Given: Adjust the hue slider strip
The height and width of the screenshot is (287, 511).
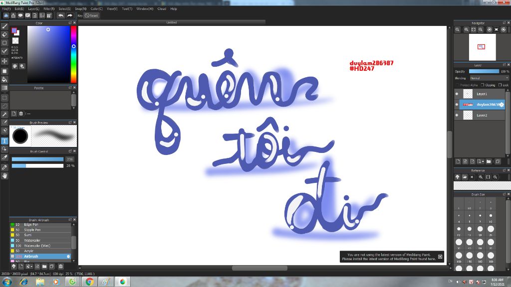Looking at the screenshot, I should [x=74, y=54].
